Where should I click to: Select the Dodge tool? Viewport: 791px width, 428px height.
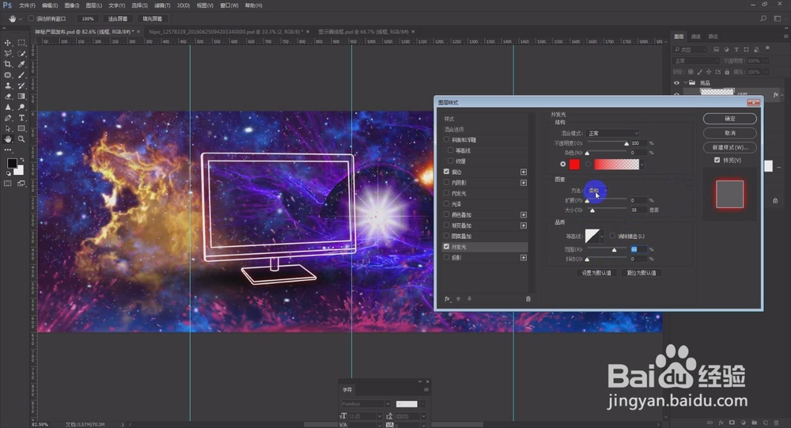21,107
